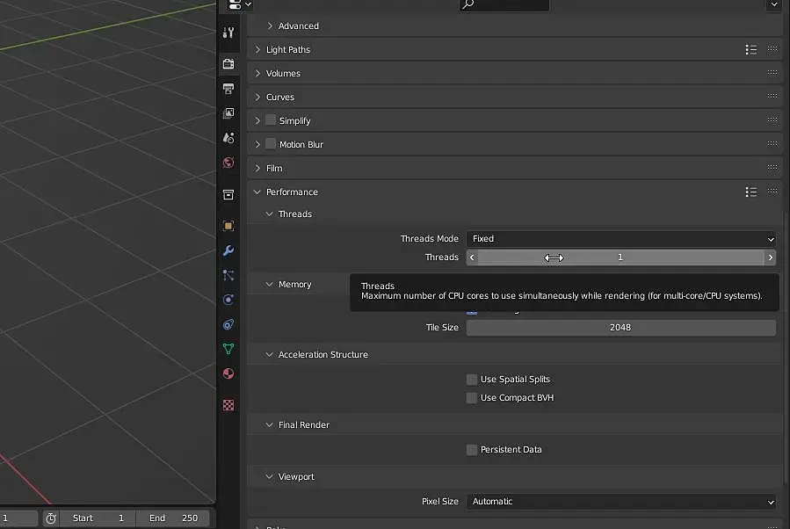
Task: Open the Texture properties tab
Action: 228,405
